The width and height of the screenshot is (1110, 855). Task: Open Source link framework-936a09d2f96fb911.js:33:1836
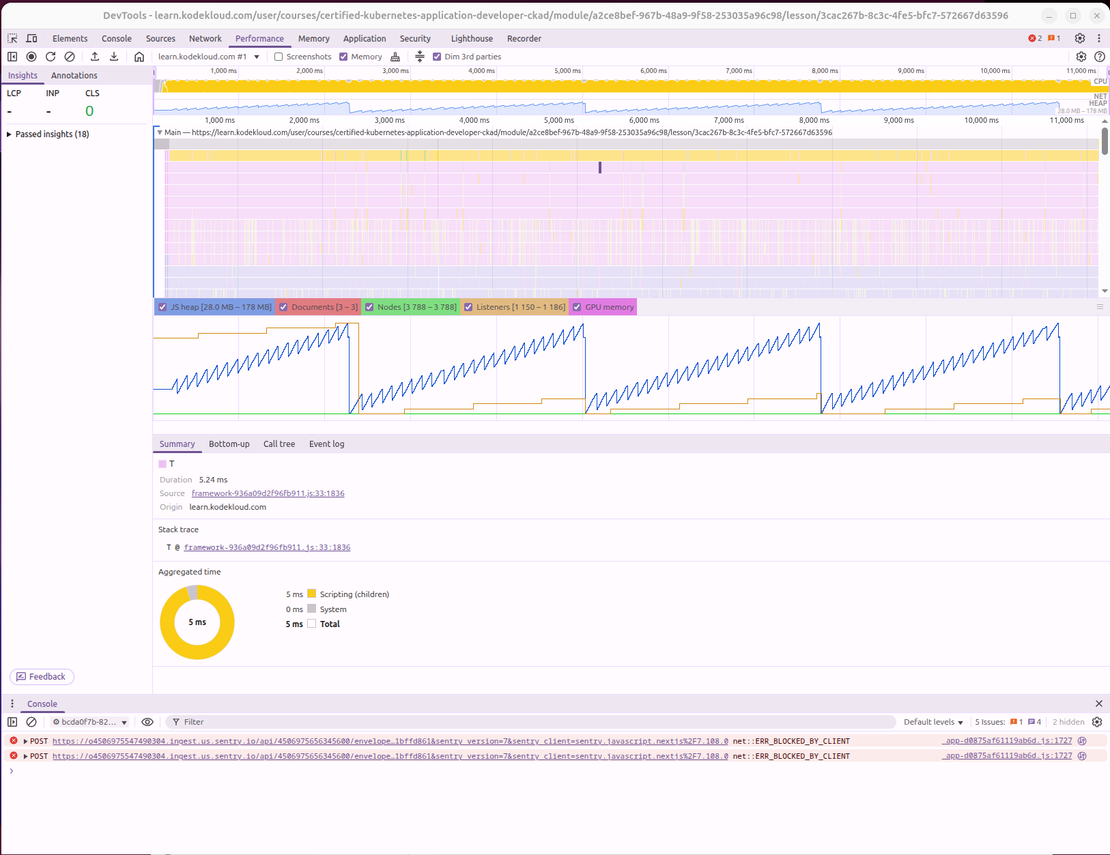tap(268, 493)
